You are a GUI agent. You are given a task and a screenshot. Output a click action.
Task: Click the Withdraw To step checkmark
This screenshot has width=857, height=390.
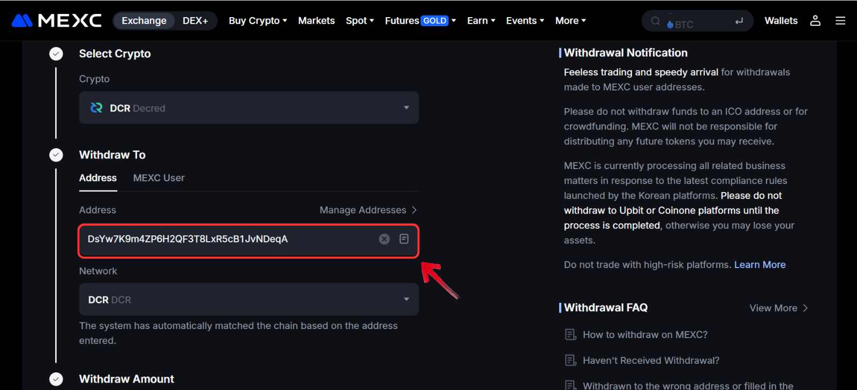point(56,155)
